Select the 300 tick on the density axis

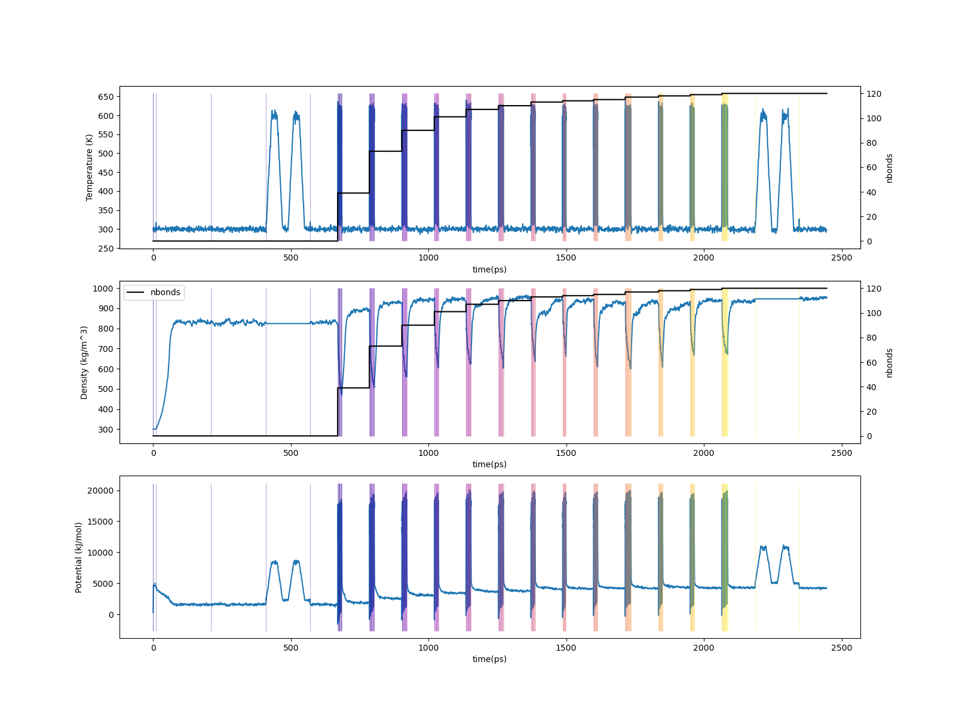[x=106, y=430]
